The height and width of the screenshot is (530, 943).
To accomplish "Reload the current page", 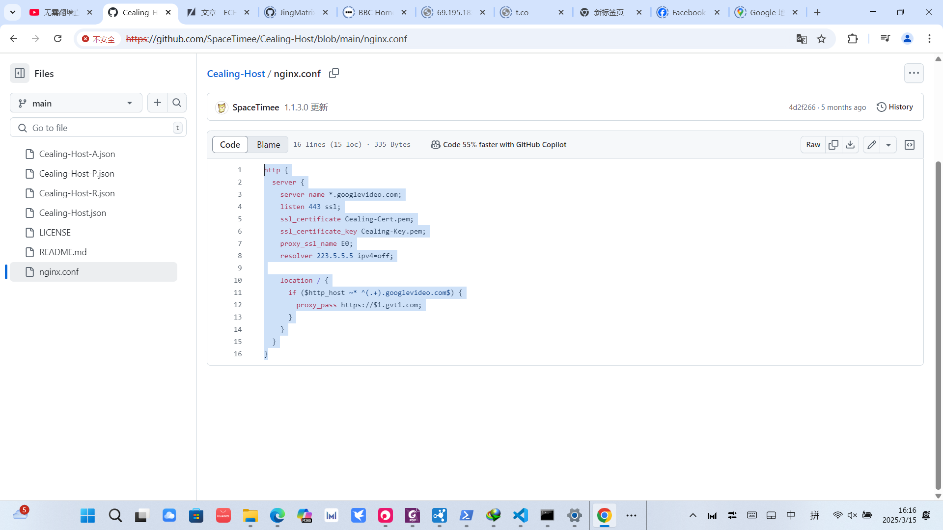I will click(57, 39).
